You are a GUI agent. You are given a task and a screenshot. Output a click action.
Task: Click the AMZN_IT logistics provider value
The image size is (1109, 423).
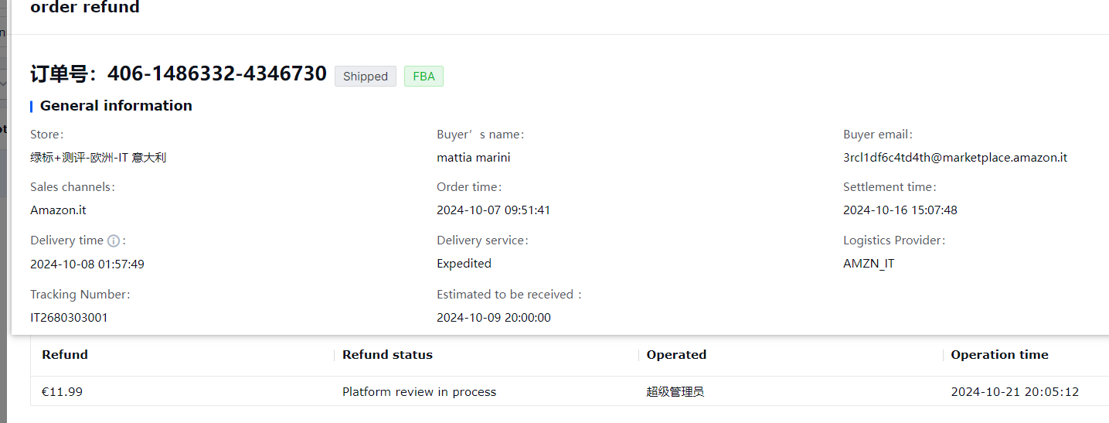coord(869,264)
